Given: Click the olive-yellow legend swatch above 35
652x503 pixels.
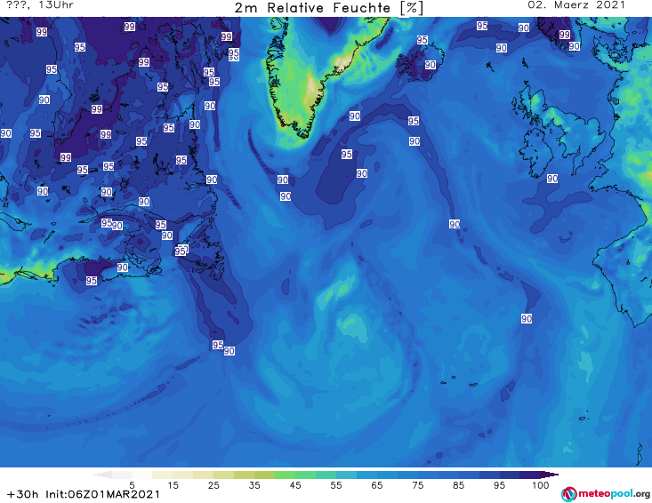Looking at the screenshot, I should 244,475.
